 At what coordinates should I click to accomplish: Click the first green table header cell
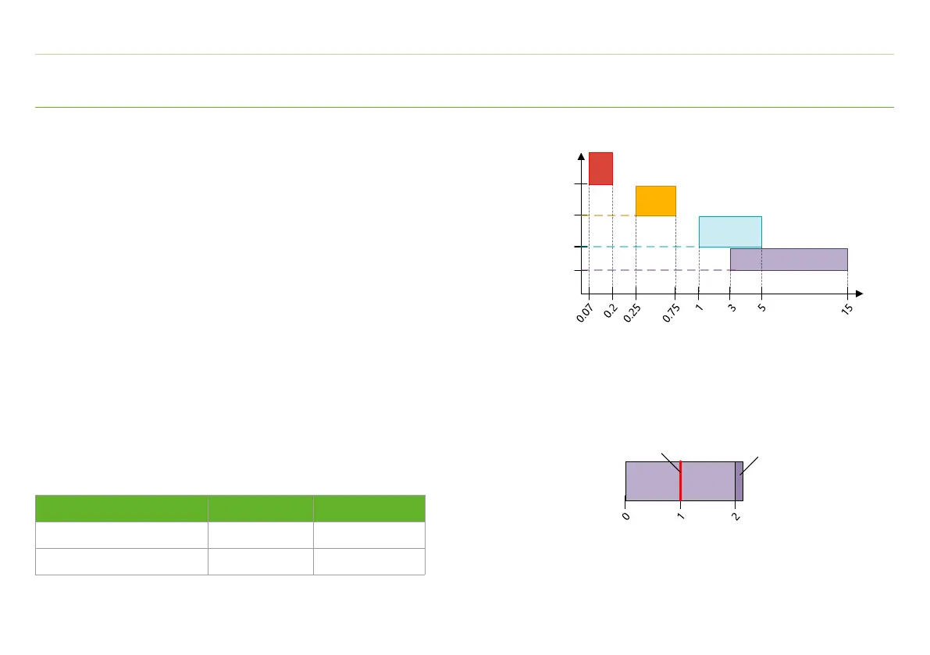click(x=121, y=507)
